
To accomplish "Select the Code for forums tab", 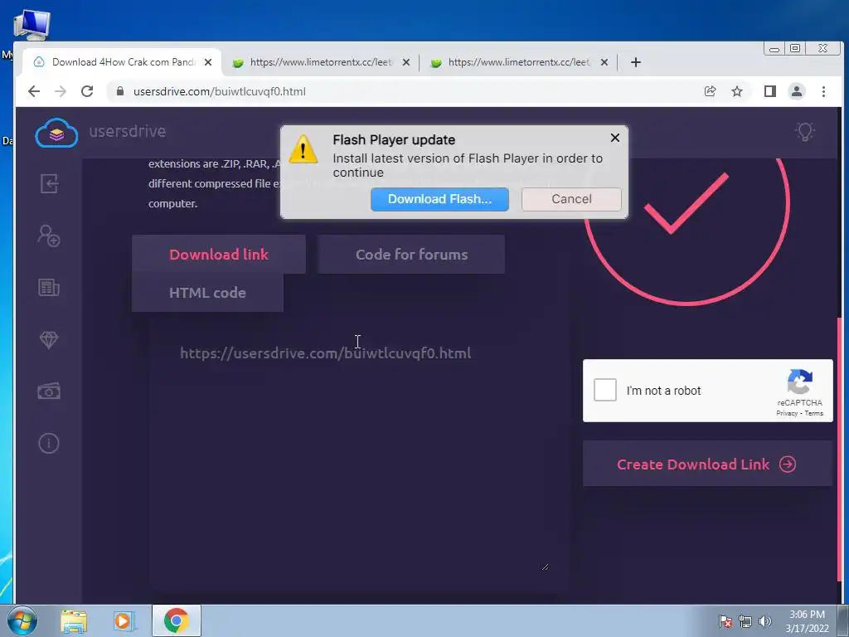I will tap(411, 254).
